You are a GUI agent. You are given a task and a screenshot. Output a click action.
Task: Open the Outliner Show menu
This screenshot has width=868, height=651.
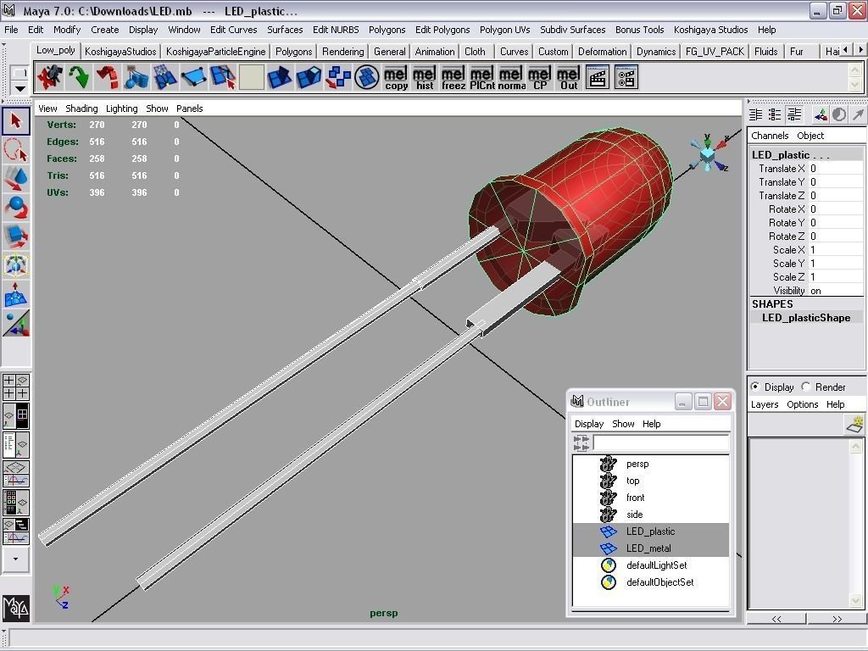point(623,424)
